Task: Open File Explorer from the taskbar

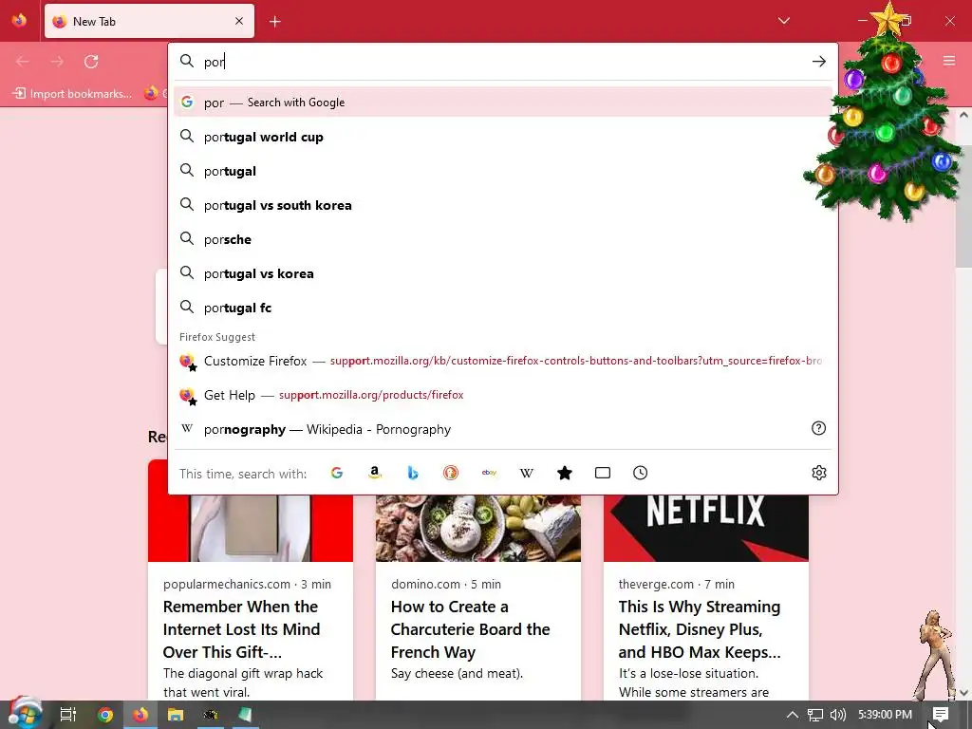Action: (176, 715)
